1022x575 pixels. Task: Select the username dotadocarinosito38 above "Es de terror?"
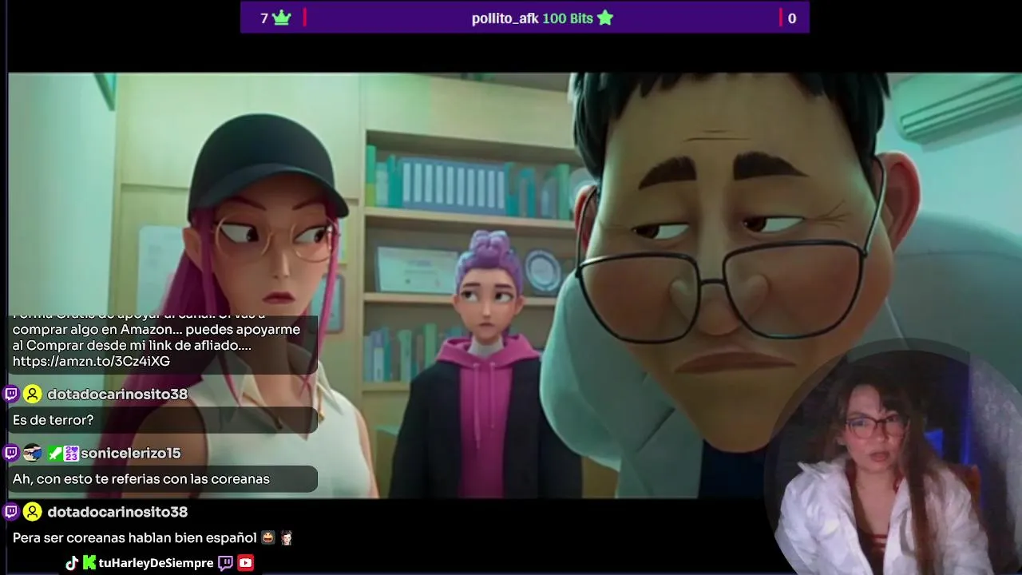117,395
